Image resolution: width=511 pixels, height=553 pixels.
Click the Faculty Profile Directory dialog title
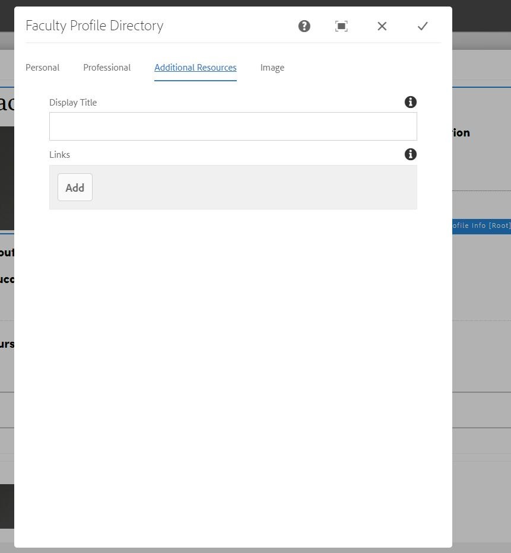tap(94, 26)
